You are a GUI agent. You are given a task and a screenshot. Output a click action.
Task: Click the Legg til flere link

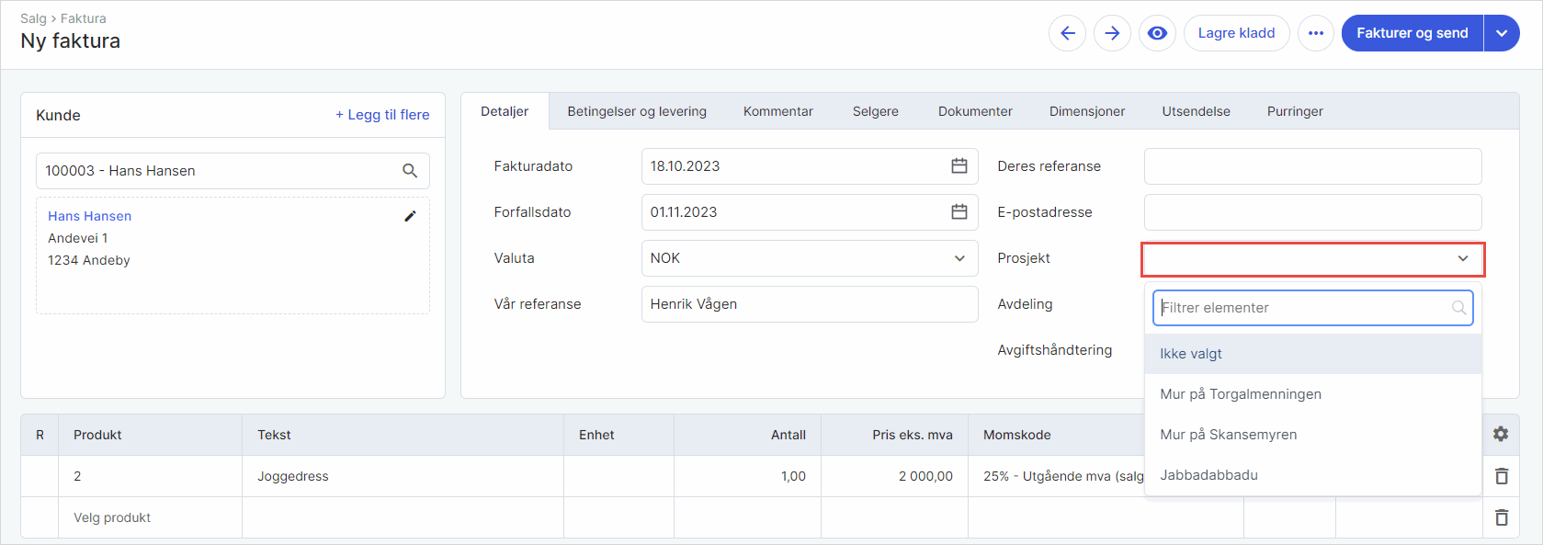coord(382,115)
